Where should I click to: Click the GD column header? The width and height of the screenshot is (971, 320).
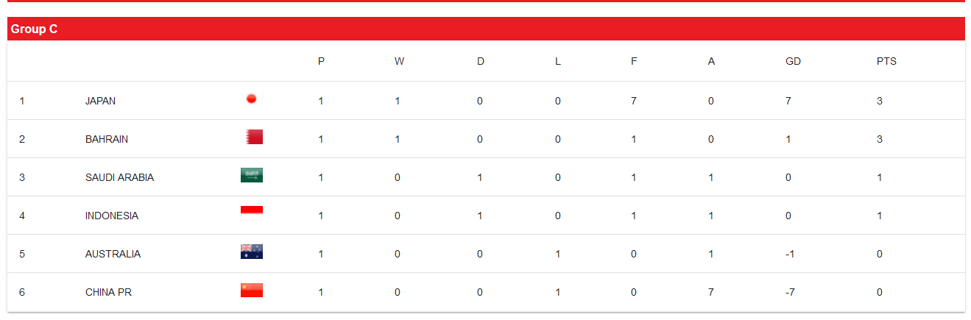(x=793, y=61)
